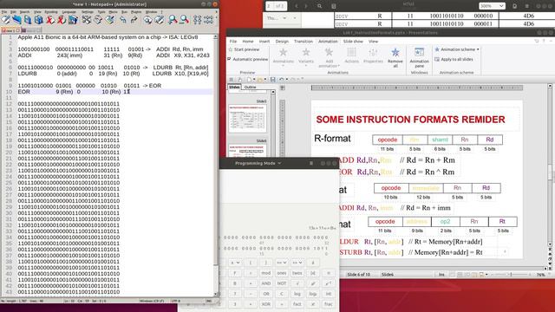This screenshot has height=312, width=555.
Task: Click the Replace icon in Notepad++ toolbar
Action: coord(159,20)
